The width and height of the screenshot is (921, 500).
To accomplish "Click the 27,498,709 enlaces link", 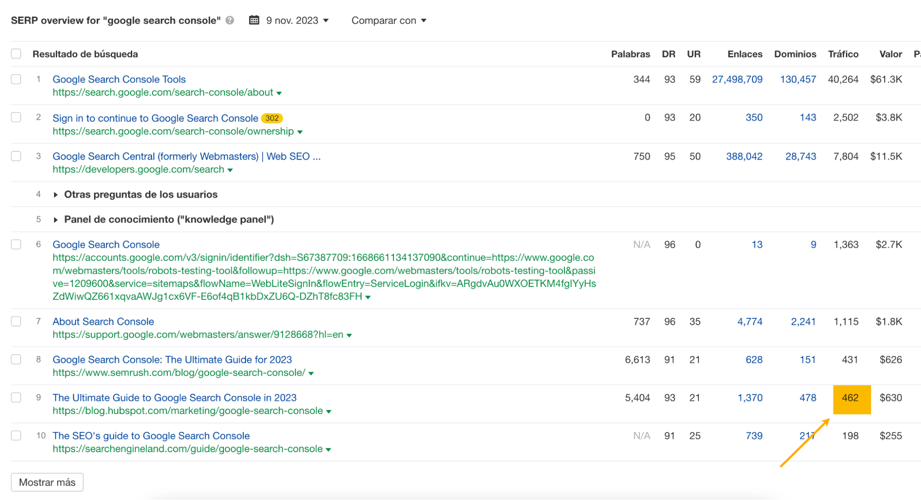I will tap(737, 79).
